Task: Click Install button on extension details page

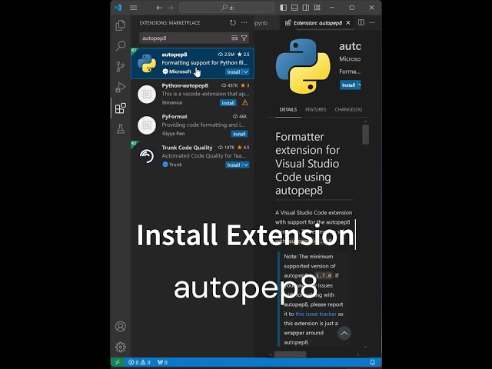Action: click(348, 85)
